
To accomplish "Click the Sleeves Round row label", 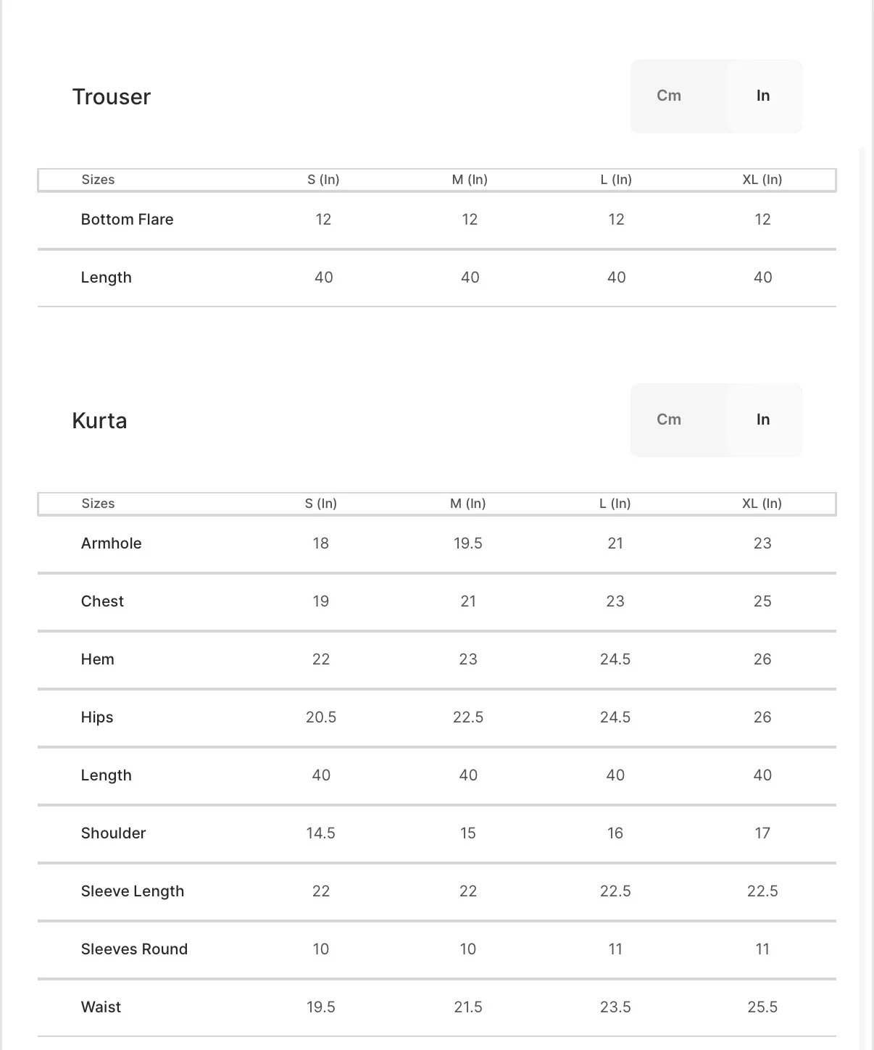I will point(134,949).
